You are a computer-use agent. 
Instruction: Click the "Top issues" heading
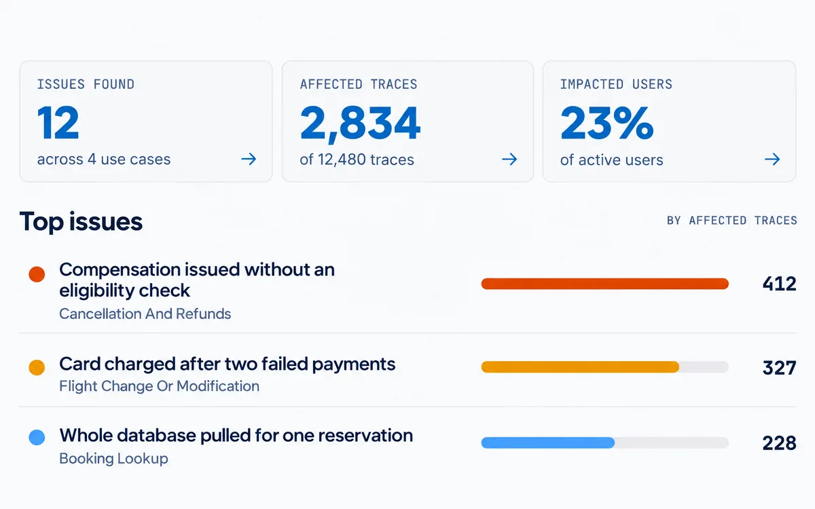(x=81, y=221)
